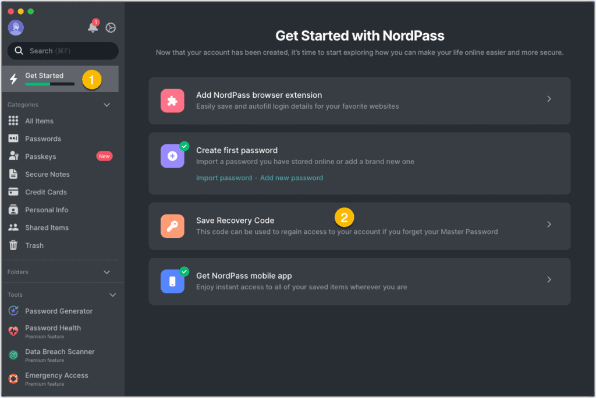This screenshot has height=398, width=596.
Task: Open the user profile avatar
Action: pos(16,27)
